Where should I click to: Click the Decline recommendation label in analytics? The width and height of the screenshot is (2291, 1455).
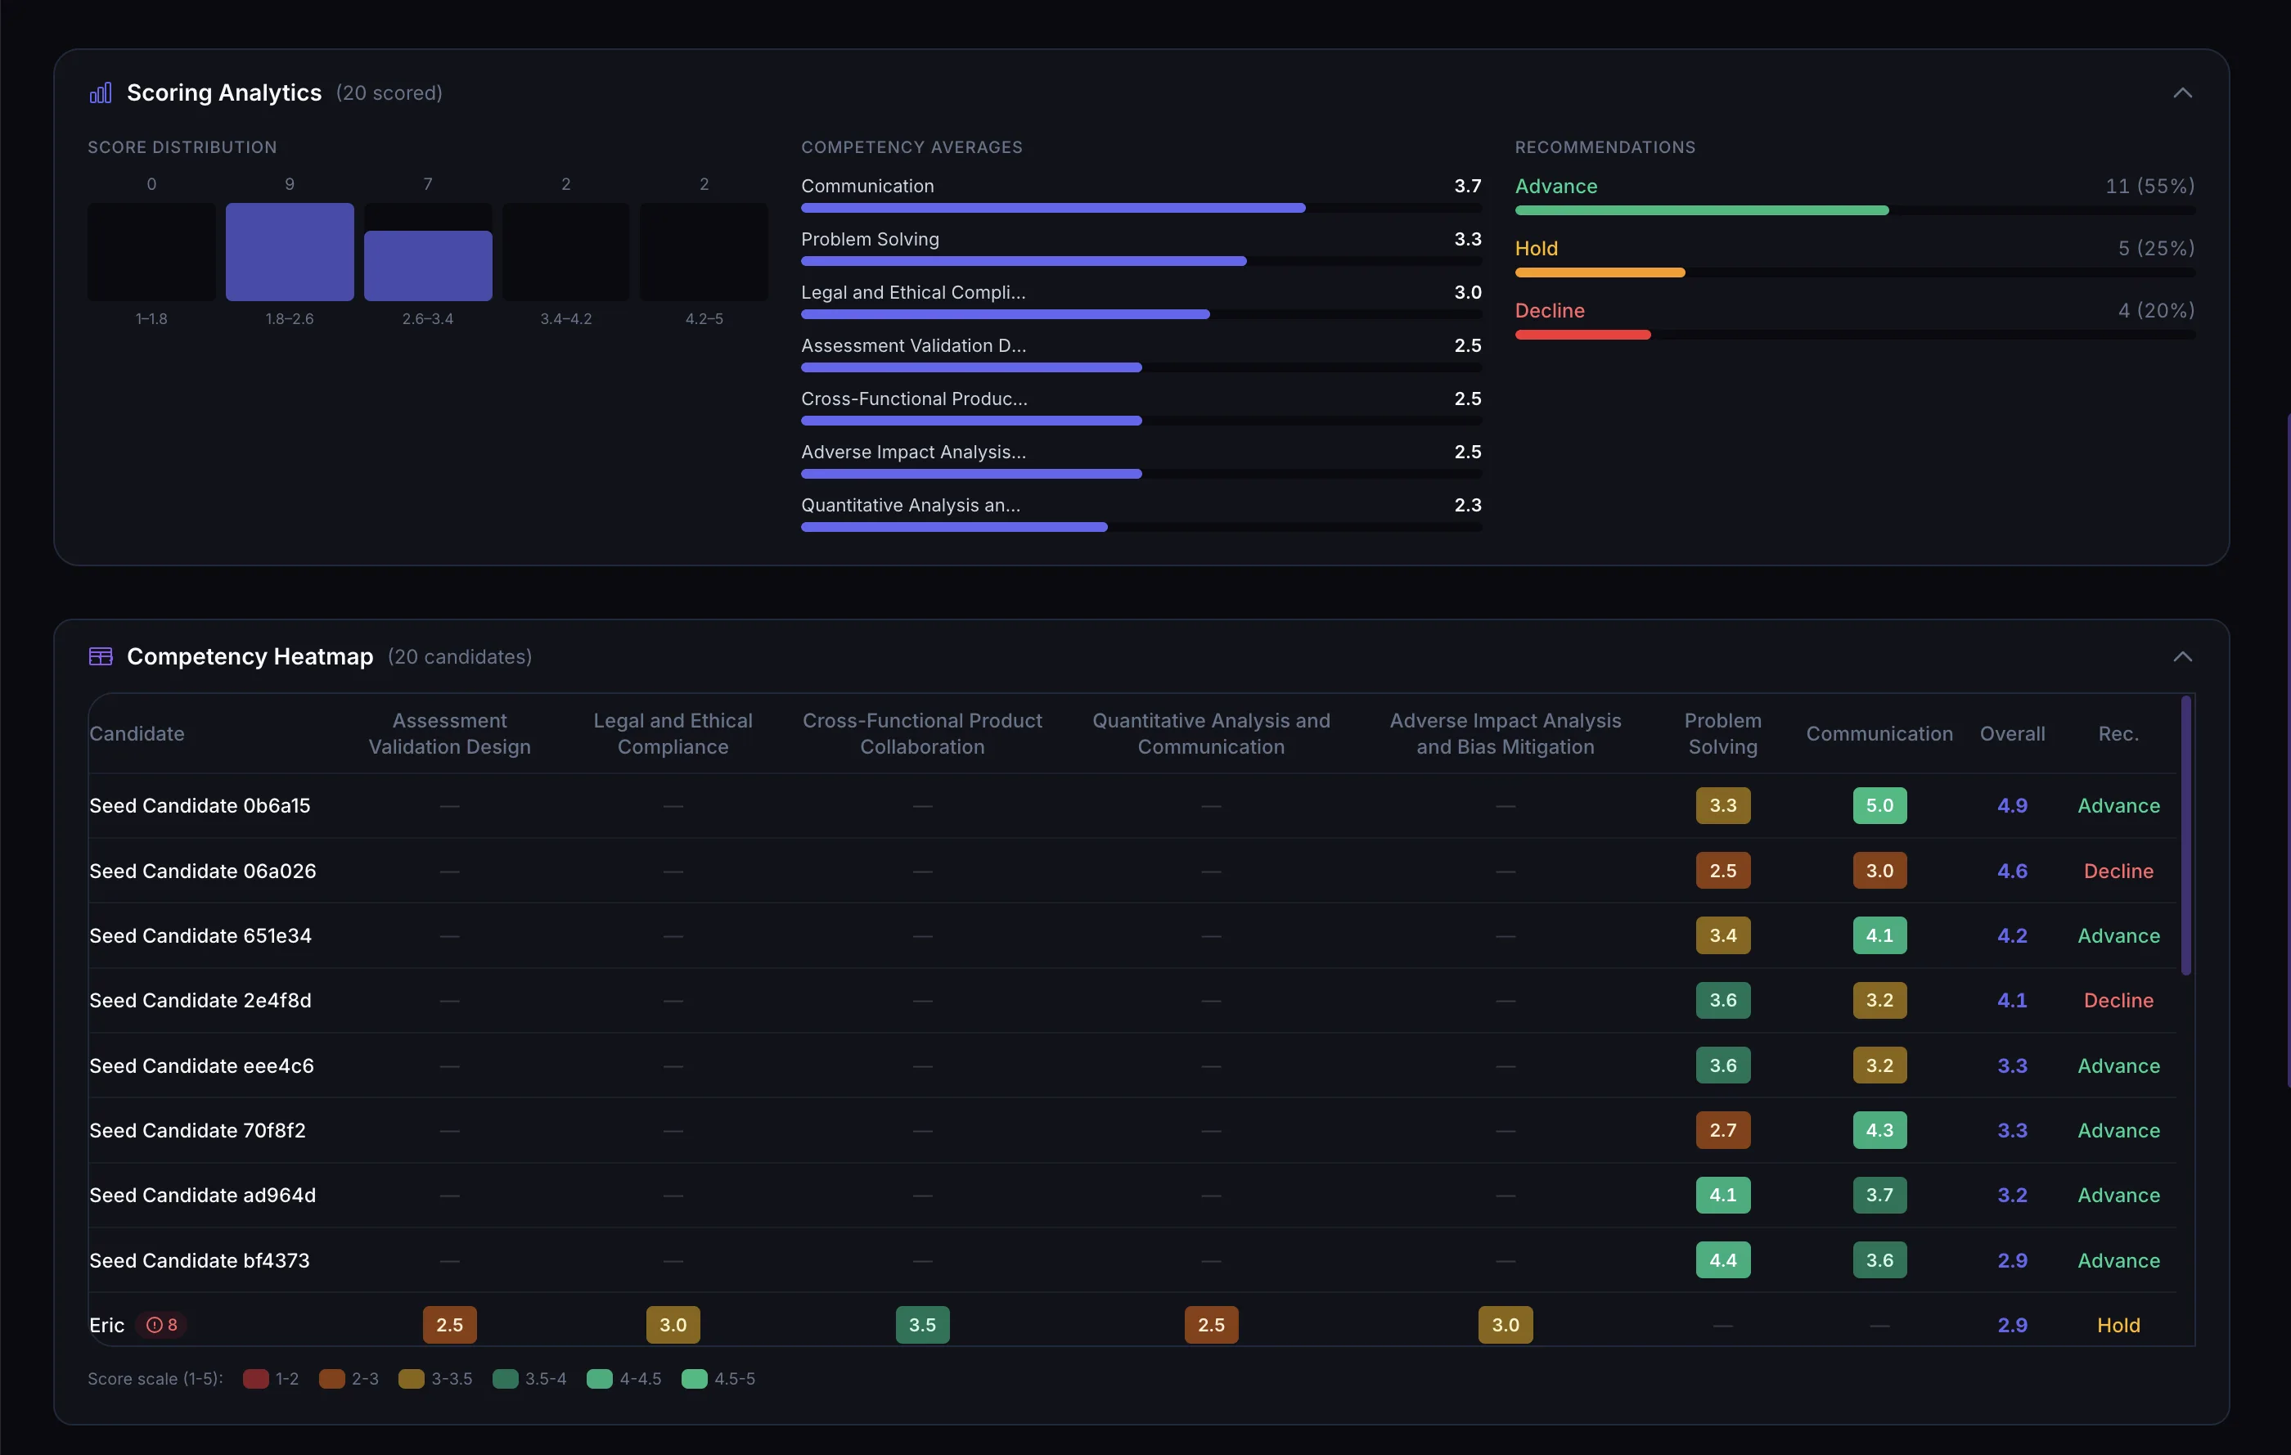[x=1549, y=310]
